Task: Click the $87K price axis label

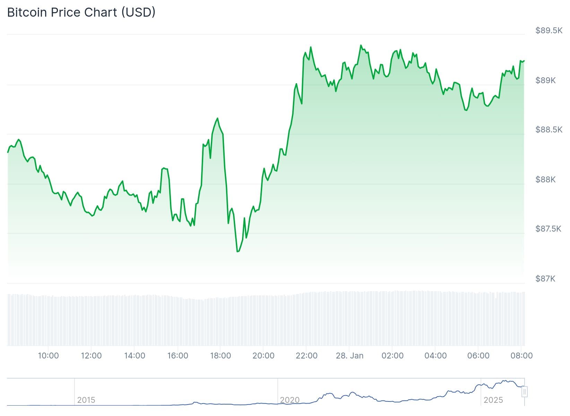Action: pos(545,279)
